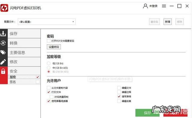Uncheck the 加密 enable checkbox

coord(37,77)
